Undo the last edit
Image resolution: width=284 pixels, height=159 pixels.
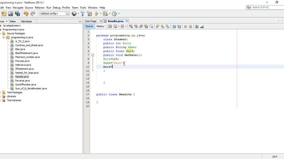(x=26, y=14)
